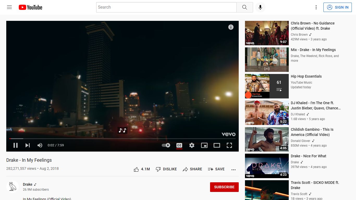Like the video with 4.1M likes

(x=142, y=169)
